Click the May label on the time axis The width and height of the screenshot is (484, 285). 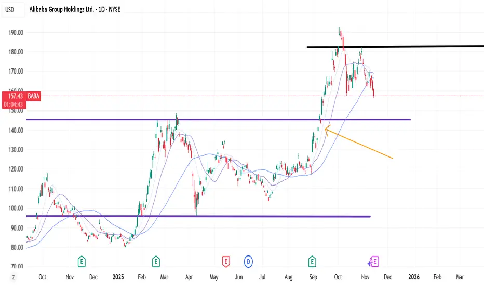pos(214,277)
